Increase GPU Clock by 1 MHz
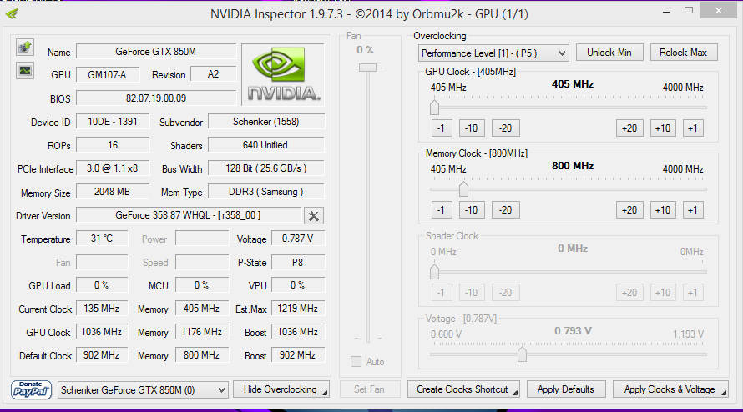743x412 pixels. pos(693,128)
